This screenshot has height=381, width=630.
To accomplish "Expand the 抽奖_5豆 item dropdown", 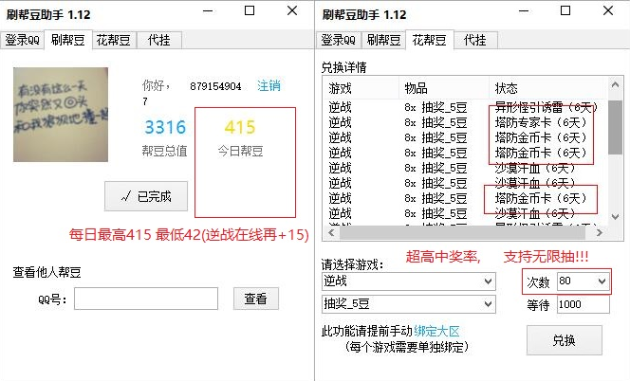I will (x=408, y=304).
